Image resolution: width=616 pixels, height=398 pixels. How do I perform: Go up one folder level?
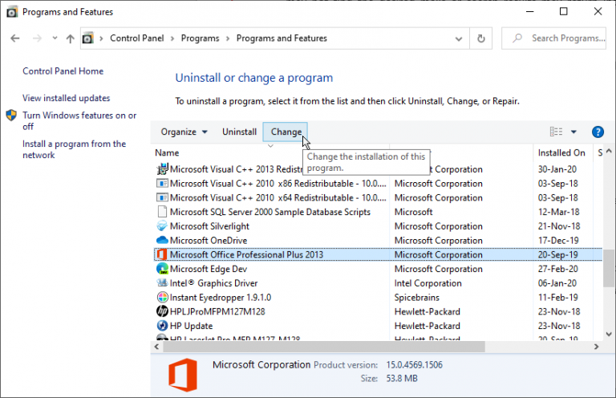71,39
